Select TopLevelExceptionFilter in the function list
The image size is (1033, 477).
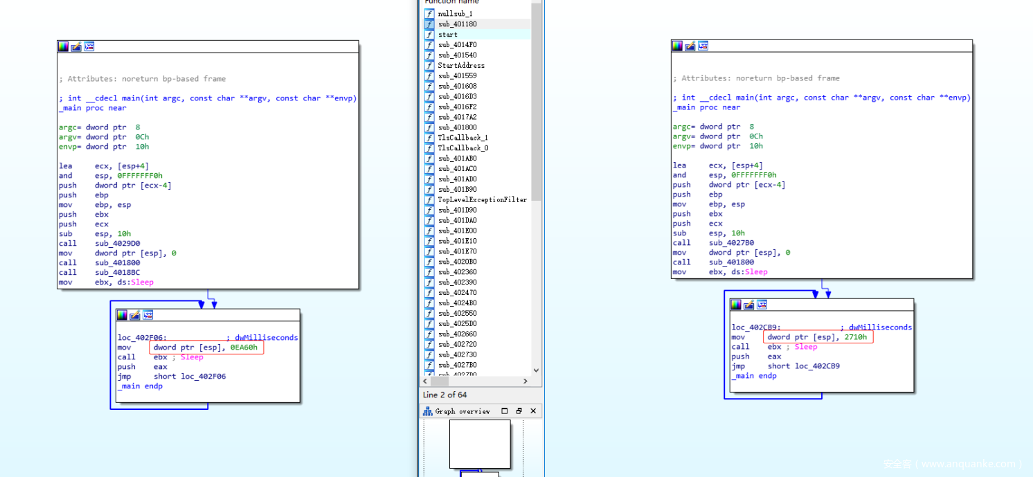click(x=482, y=200)
